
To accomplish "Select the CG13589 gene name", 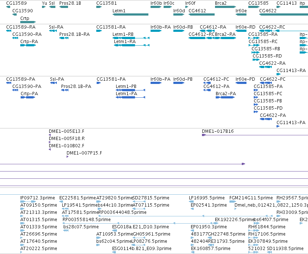I will point(16,3).
